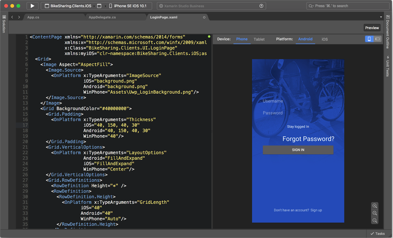Click 'Thickness' on line 16
The image size is (393, 238).
point(141,120)
